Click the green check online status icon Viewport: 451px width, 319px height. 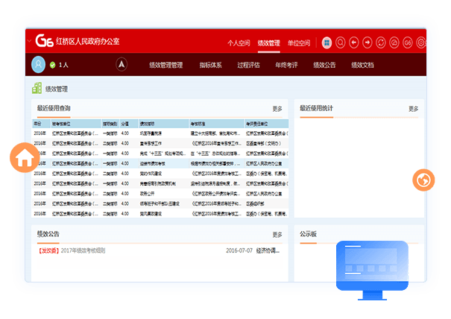(52, 65)
